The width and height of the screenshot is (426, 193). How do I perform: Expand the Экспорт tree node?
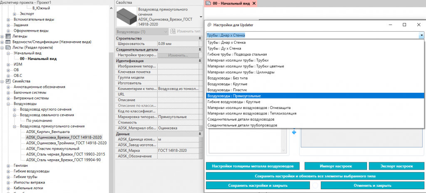tap(15, 14)
